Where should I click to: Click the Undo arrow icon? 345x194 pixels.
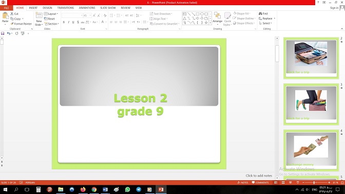point(9,33)
